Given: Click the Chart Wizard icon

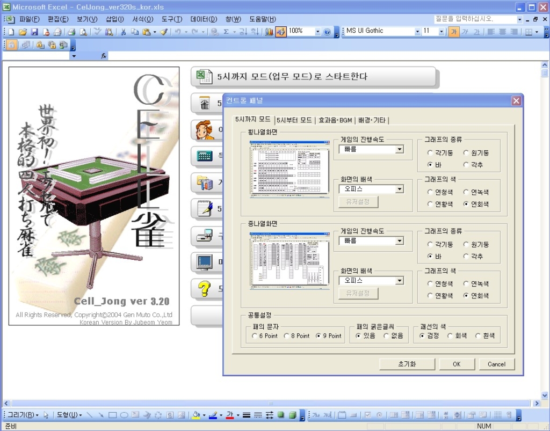Looking at the screenshot, I should pyautogui.click(x=269, y=32).
